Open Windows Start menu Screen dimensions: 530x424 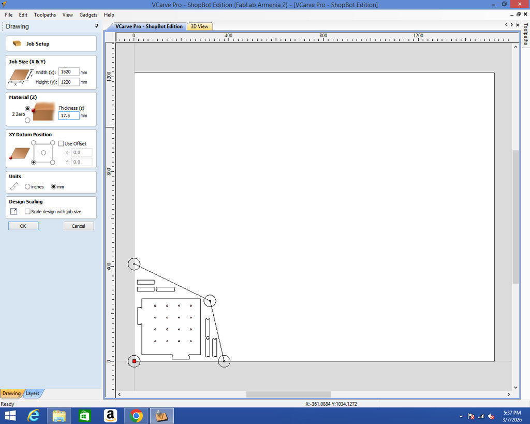tap(10, 416)
